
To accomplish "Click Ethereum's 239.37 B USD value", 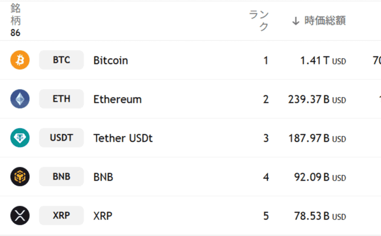I will 317,100.
